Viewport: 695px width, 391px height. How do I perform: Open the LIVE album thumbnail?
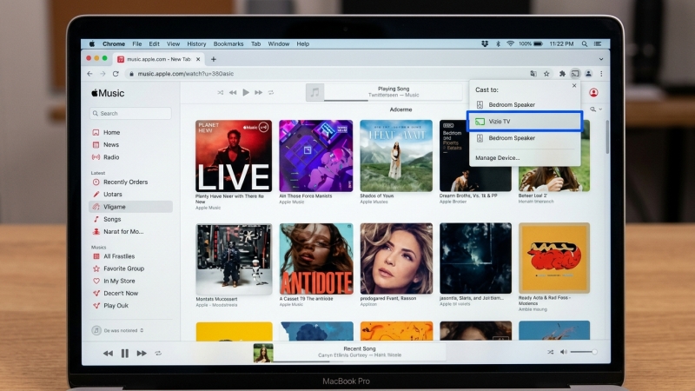tap(234, 156)
